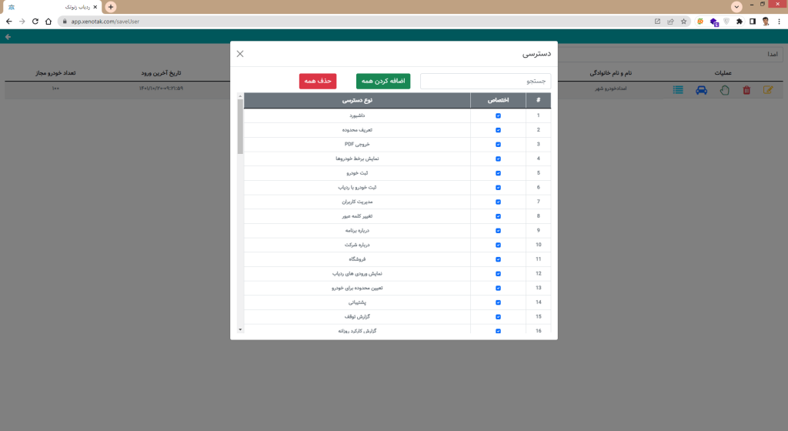Open a new browser tab
This screenshot has width=788, height=431.
111,6
